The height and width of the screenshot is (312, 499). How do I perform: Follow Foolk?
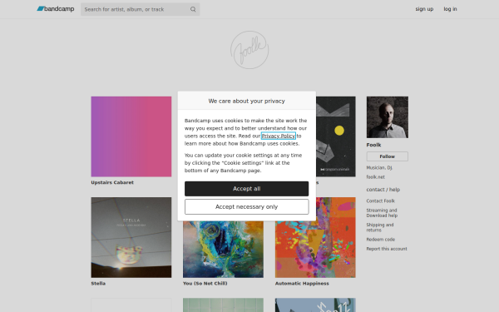click(x=388, y=156)
